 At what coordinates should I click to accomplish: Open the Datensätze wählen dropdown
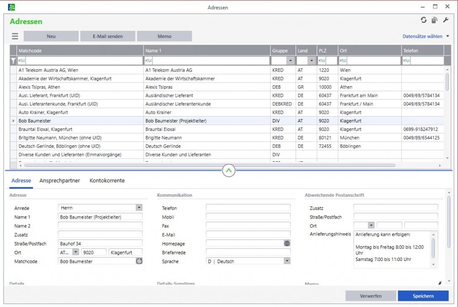pyautogui.click(x=447, y=37)
